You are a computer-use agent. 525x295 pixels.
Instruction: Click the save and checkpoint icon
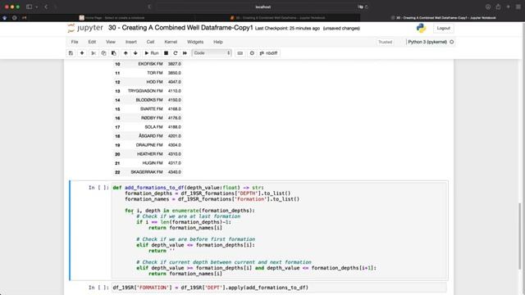71,53
